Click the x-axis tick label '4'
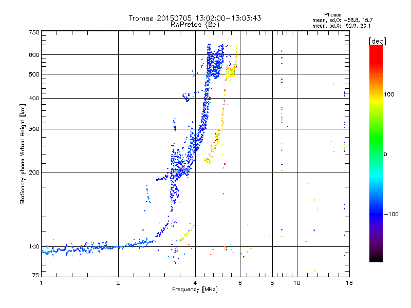Screen dimensions: 411x308 195,283
